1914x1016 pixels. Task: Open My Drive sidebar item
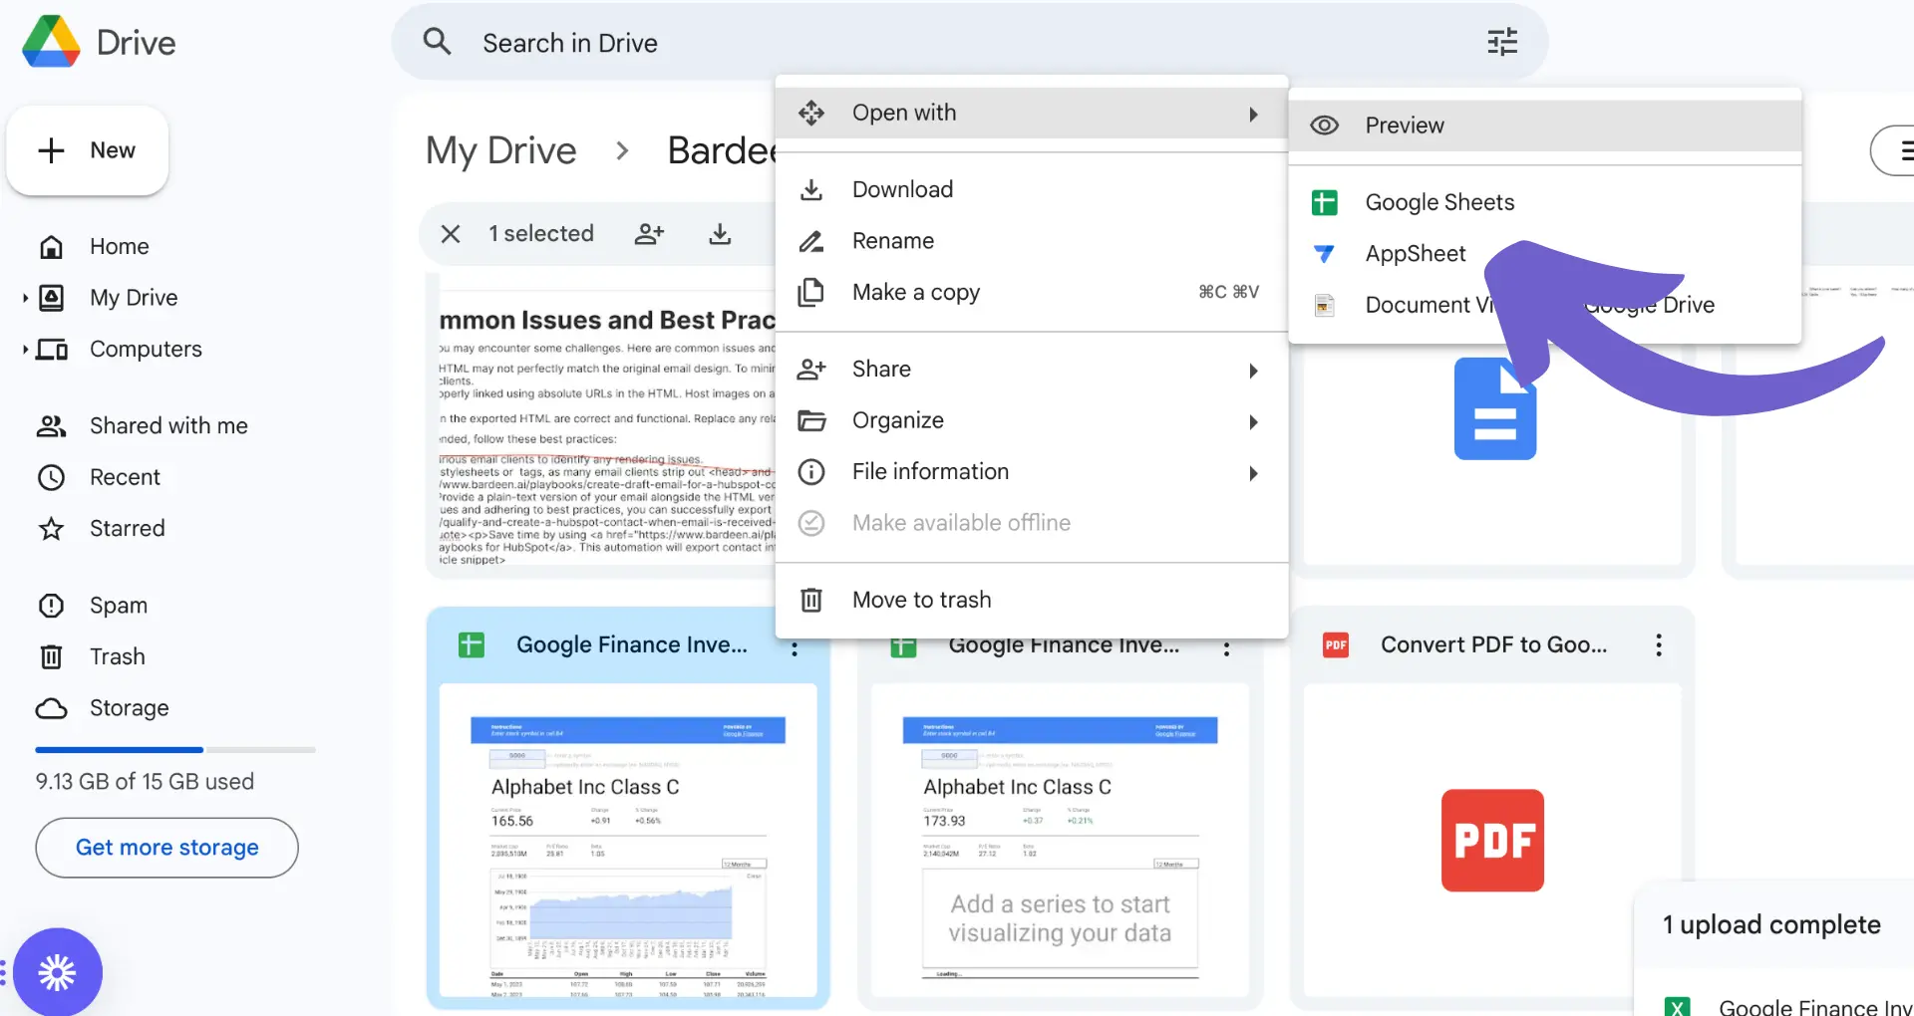click(x=134, y=297)
